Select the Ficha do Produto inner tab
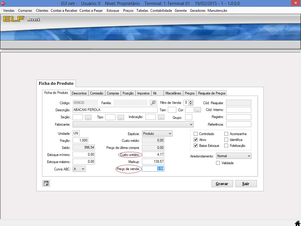 pyautogui.click(x=56, y=93)
